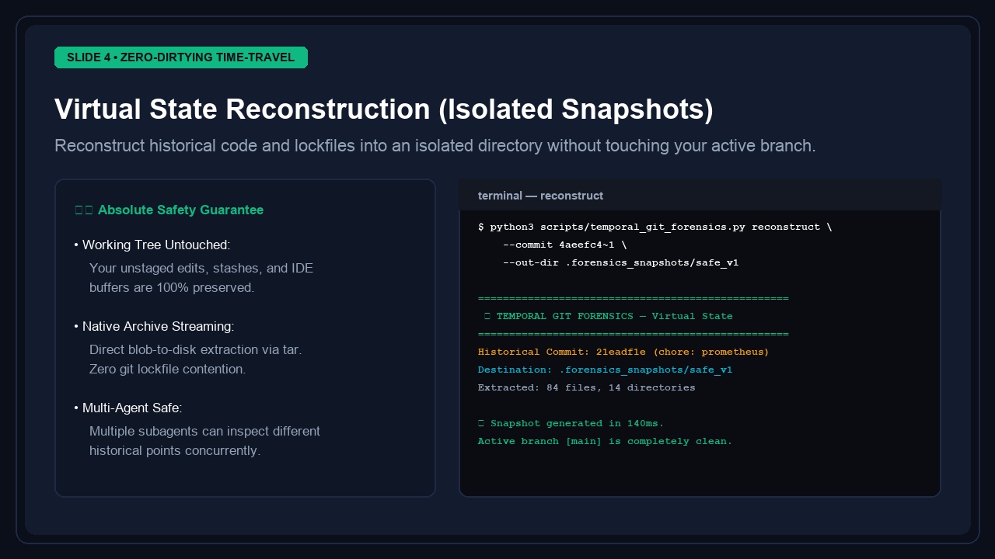Screen dimensions: 995x559
Task: Click the subtitle starting "Reconstruct historical code and lockfiles"
Action: 435,146
